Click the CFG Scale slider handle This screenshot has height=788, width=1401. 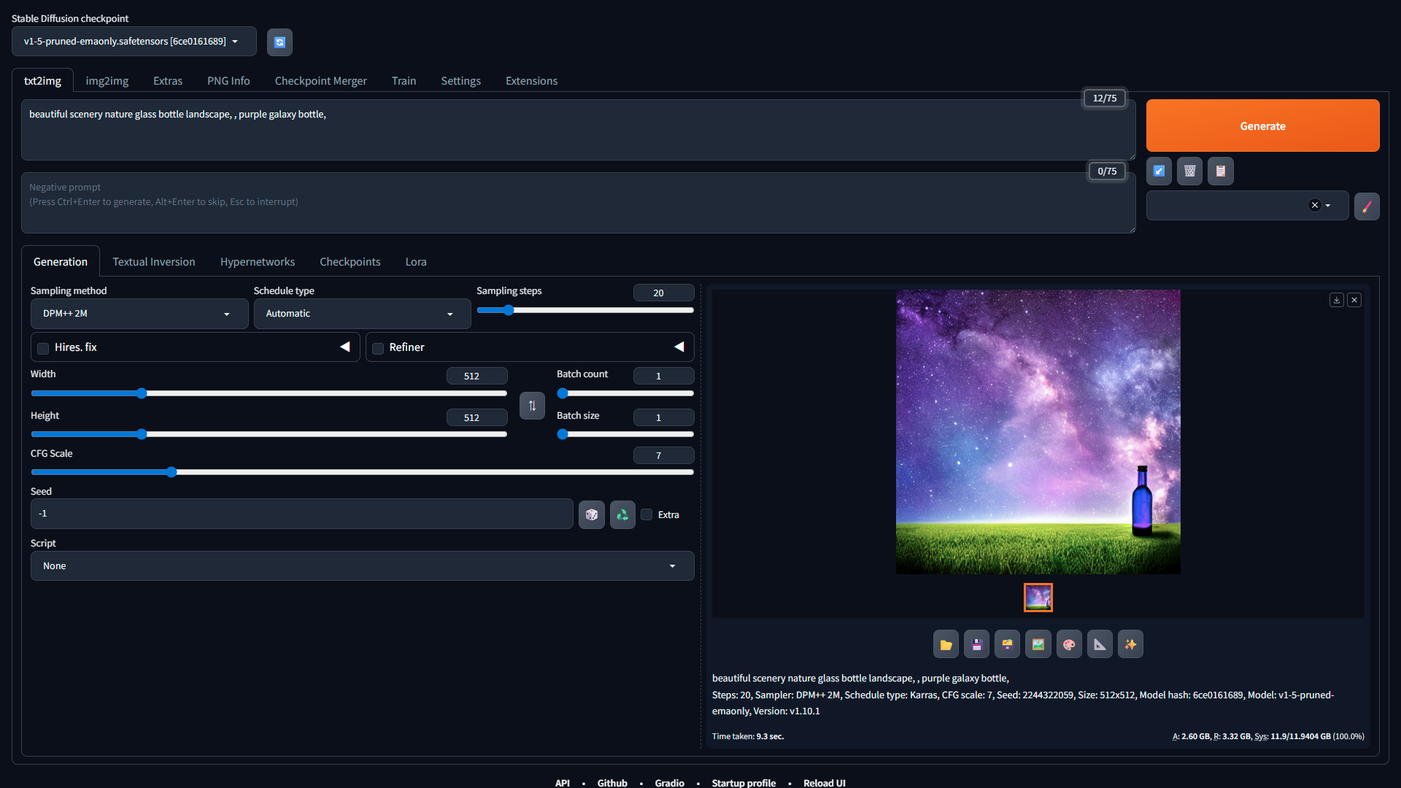coord(171,472)
